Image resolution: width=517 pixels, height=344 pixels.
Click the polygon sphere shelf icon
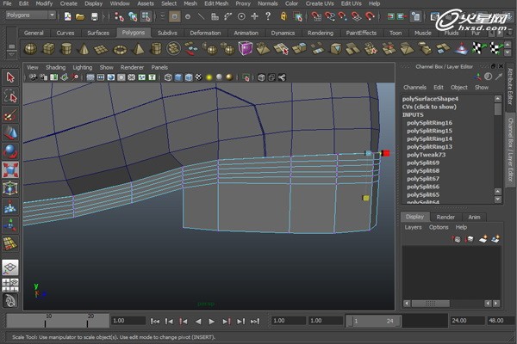pos(28,48)
